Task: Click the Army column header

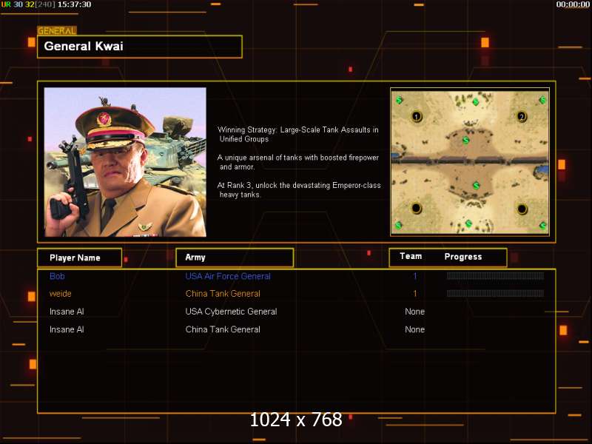Action: pos(235,258)
